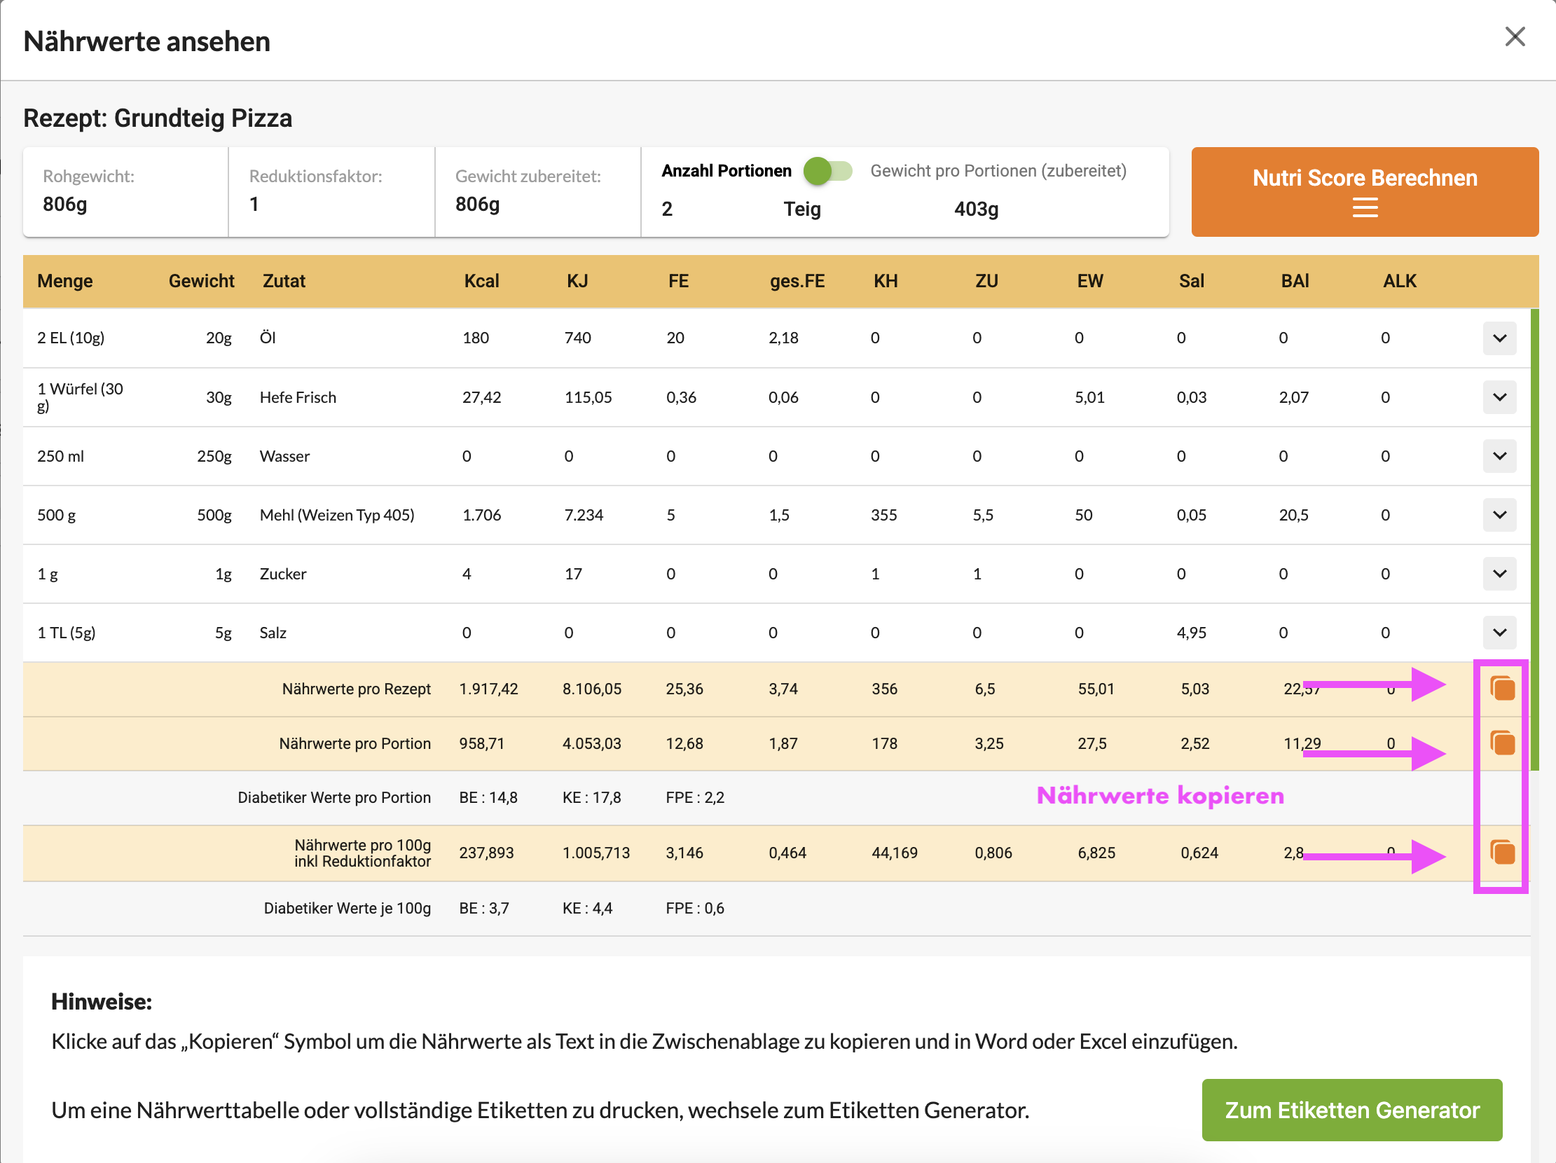This screenshot has height=1163, width=1556.
Task: Expand the Hefe Frisch row details
Action: click(x=1499, y=397)
